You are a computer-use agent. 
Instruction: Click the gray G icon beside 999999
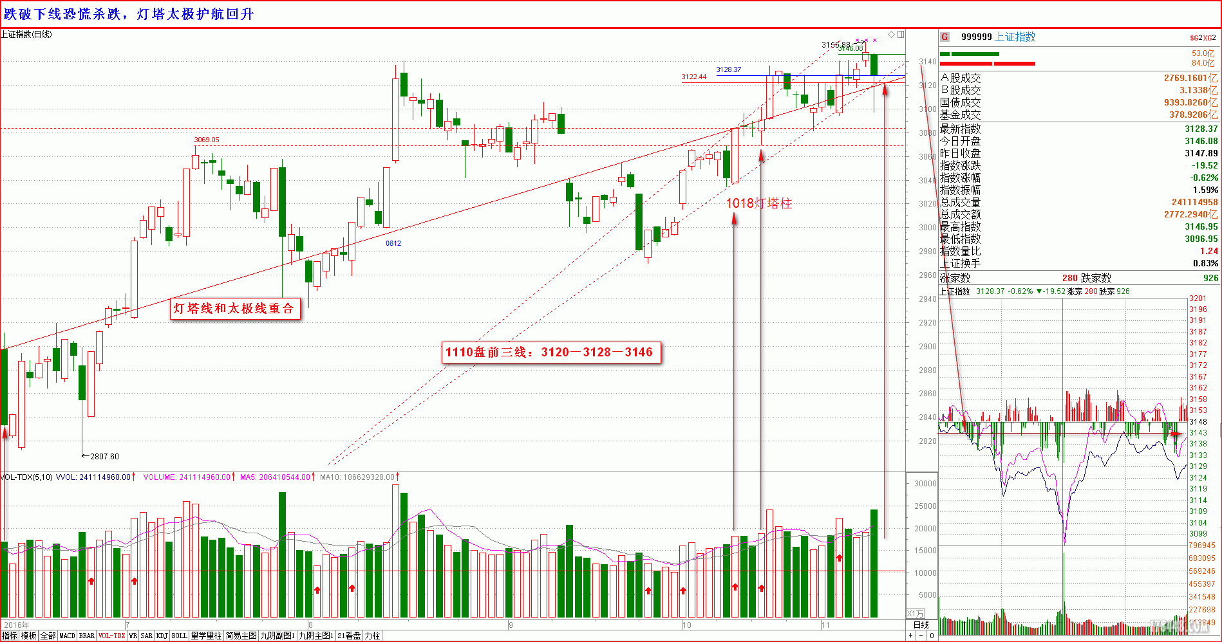(x=945, y=37)
